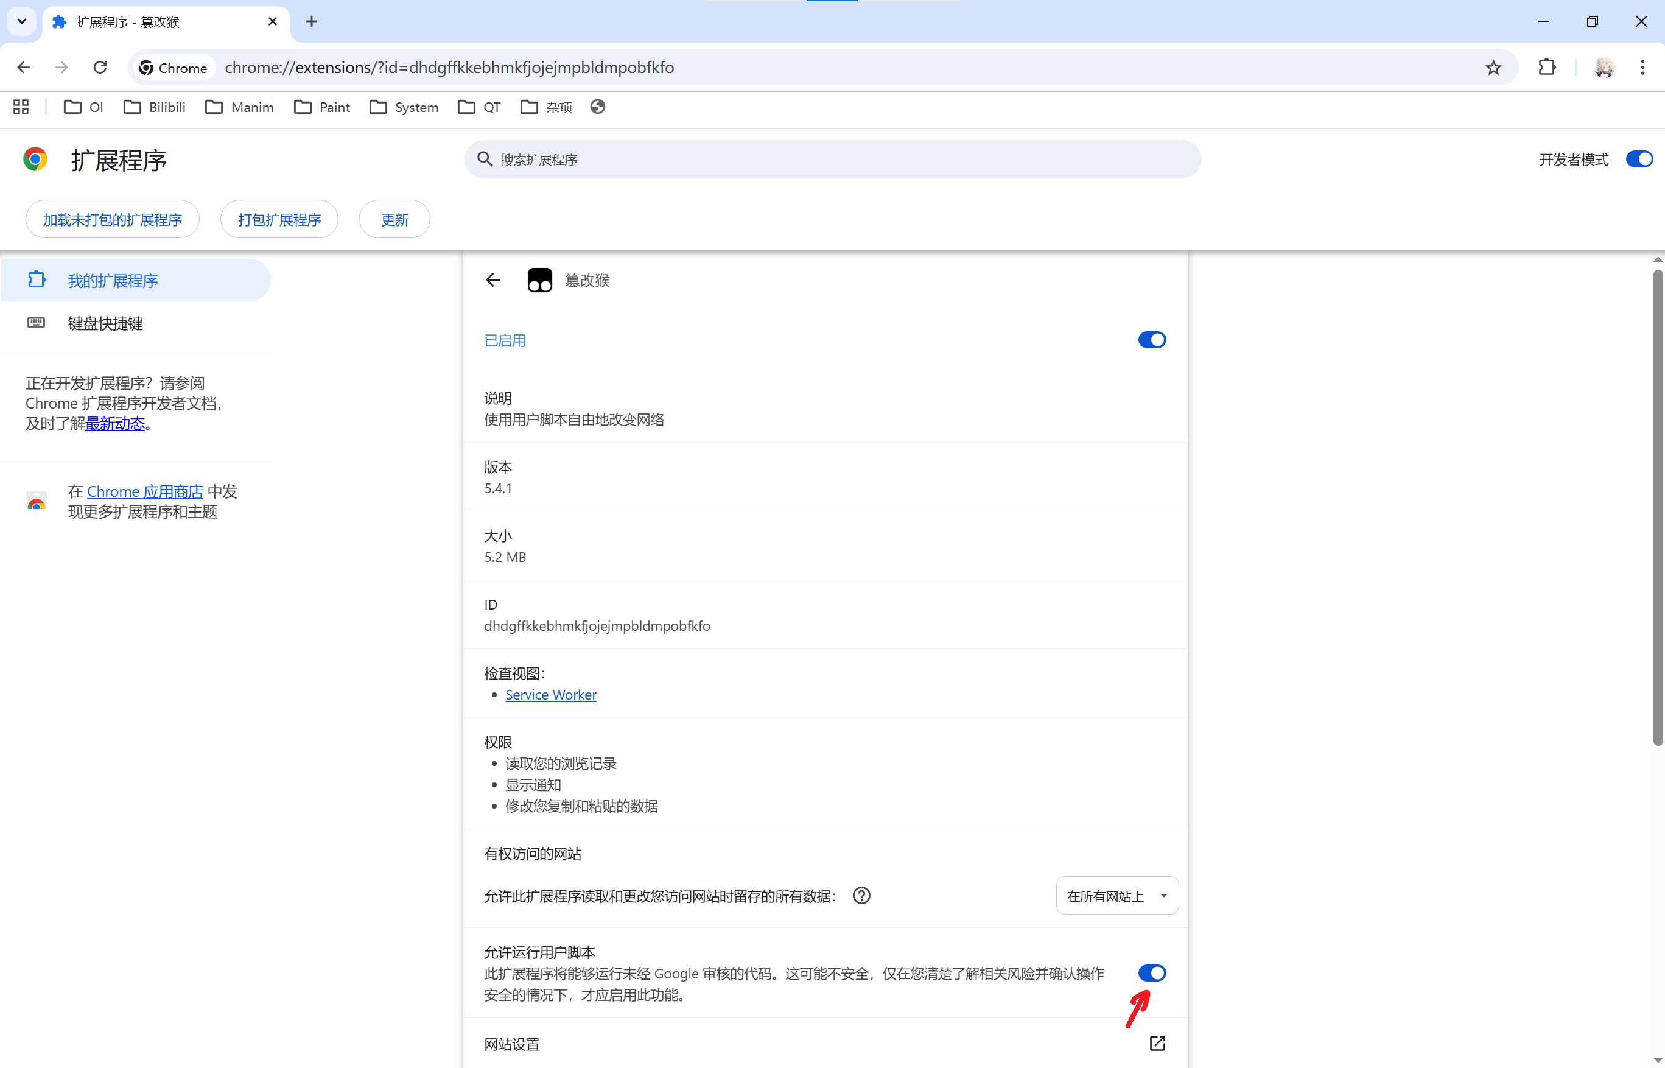Image resolution: width=1665 pixels, height=1068 pixels.
Task: Click the extension ID dhdgffkkebhmkfjojejmpbldmpobfkfo text
Action: click(597, 625)
